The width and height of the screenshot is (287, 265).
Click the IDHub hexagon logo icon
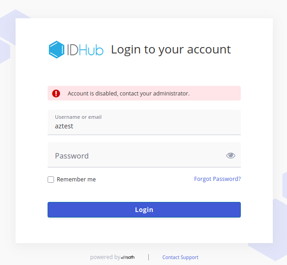click(x=56, y=50)
